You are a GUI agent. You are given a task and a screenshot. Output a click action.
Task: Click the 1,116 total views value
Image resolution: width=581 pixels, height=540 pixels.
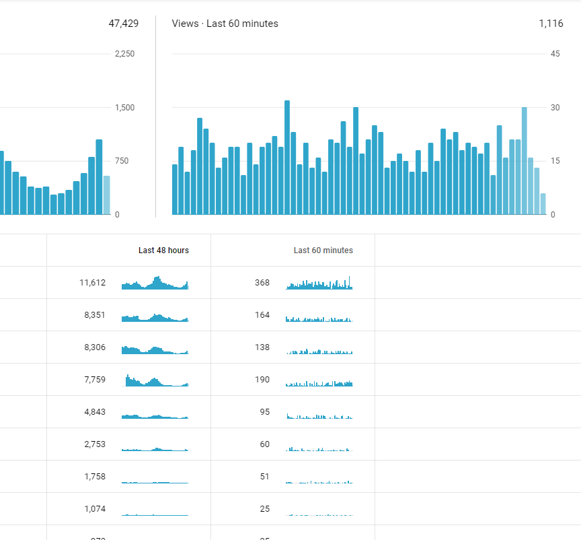(x=551, y=24)
